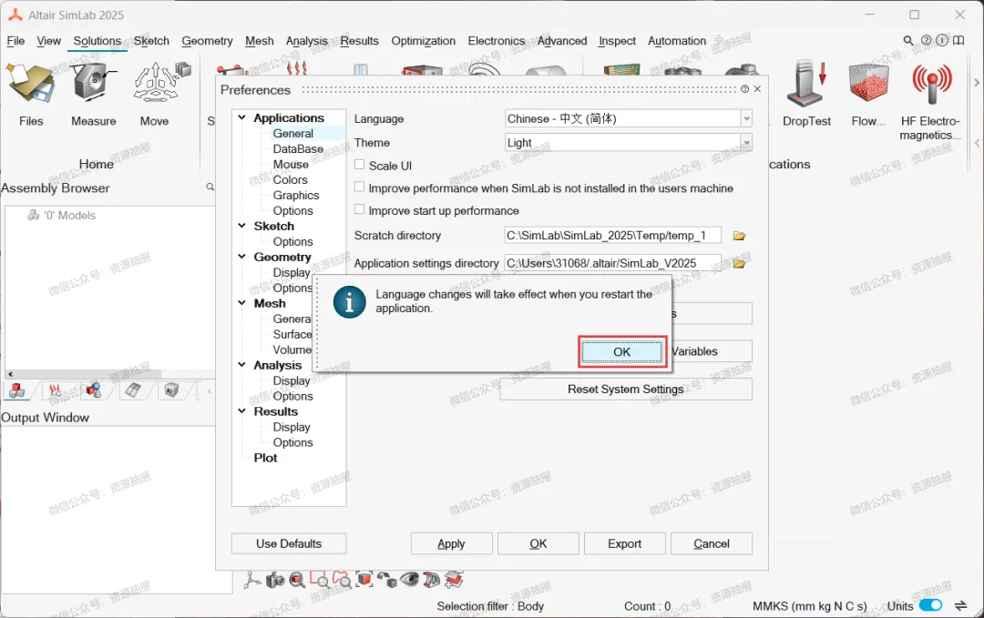This screenshot has height=618, width=984.
Task: Click Export in Preferences dialog
Action: point(624,543)
